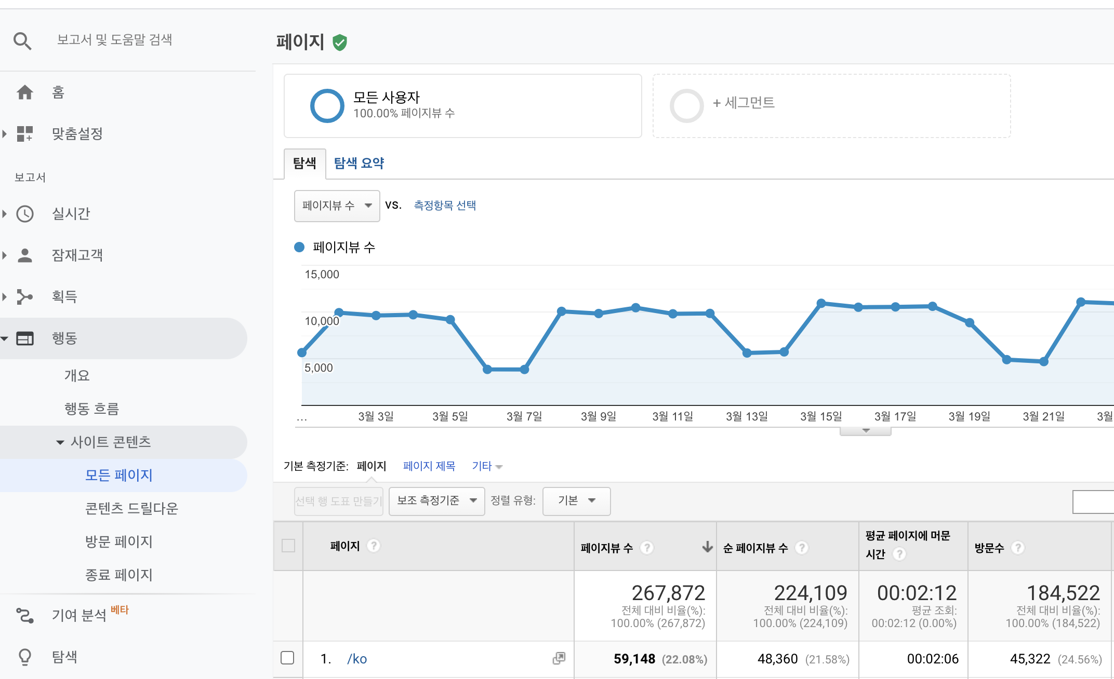The image size is (1114, 679).
Task: Click the 페이지 제목 dimension link
Action: (429, 466)
